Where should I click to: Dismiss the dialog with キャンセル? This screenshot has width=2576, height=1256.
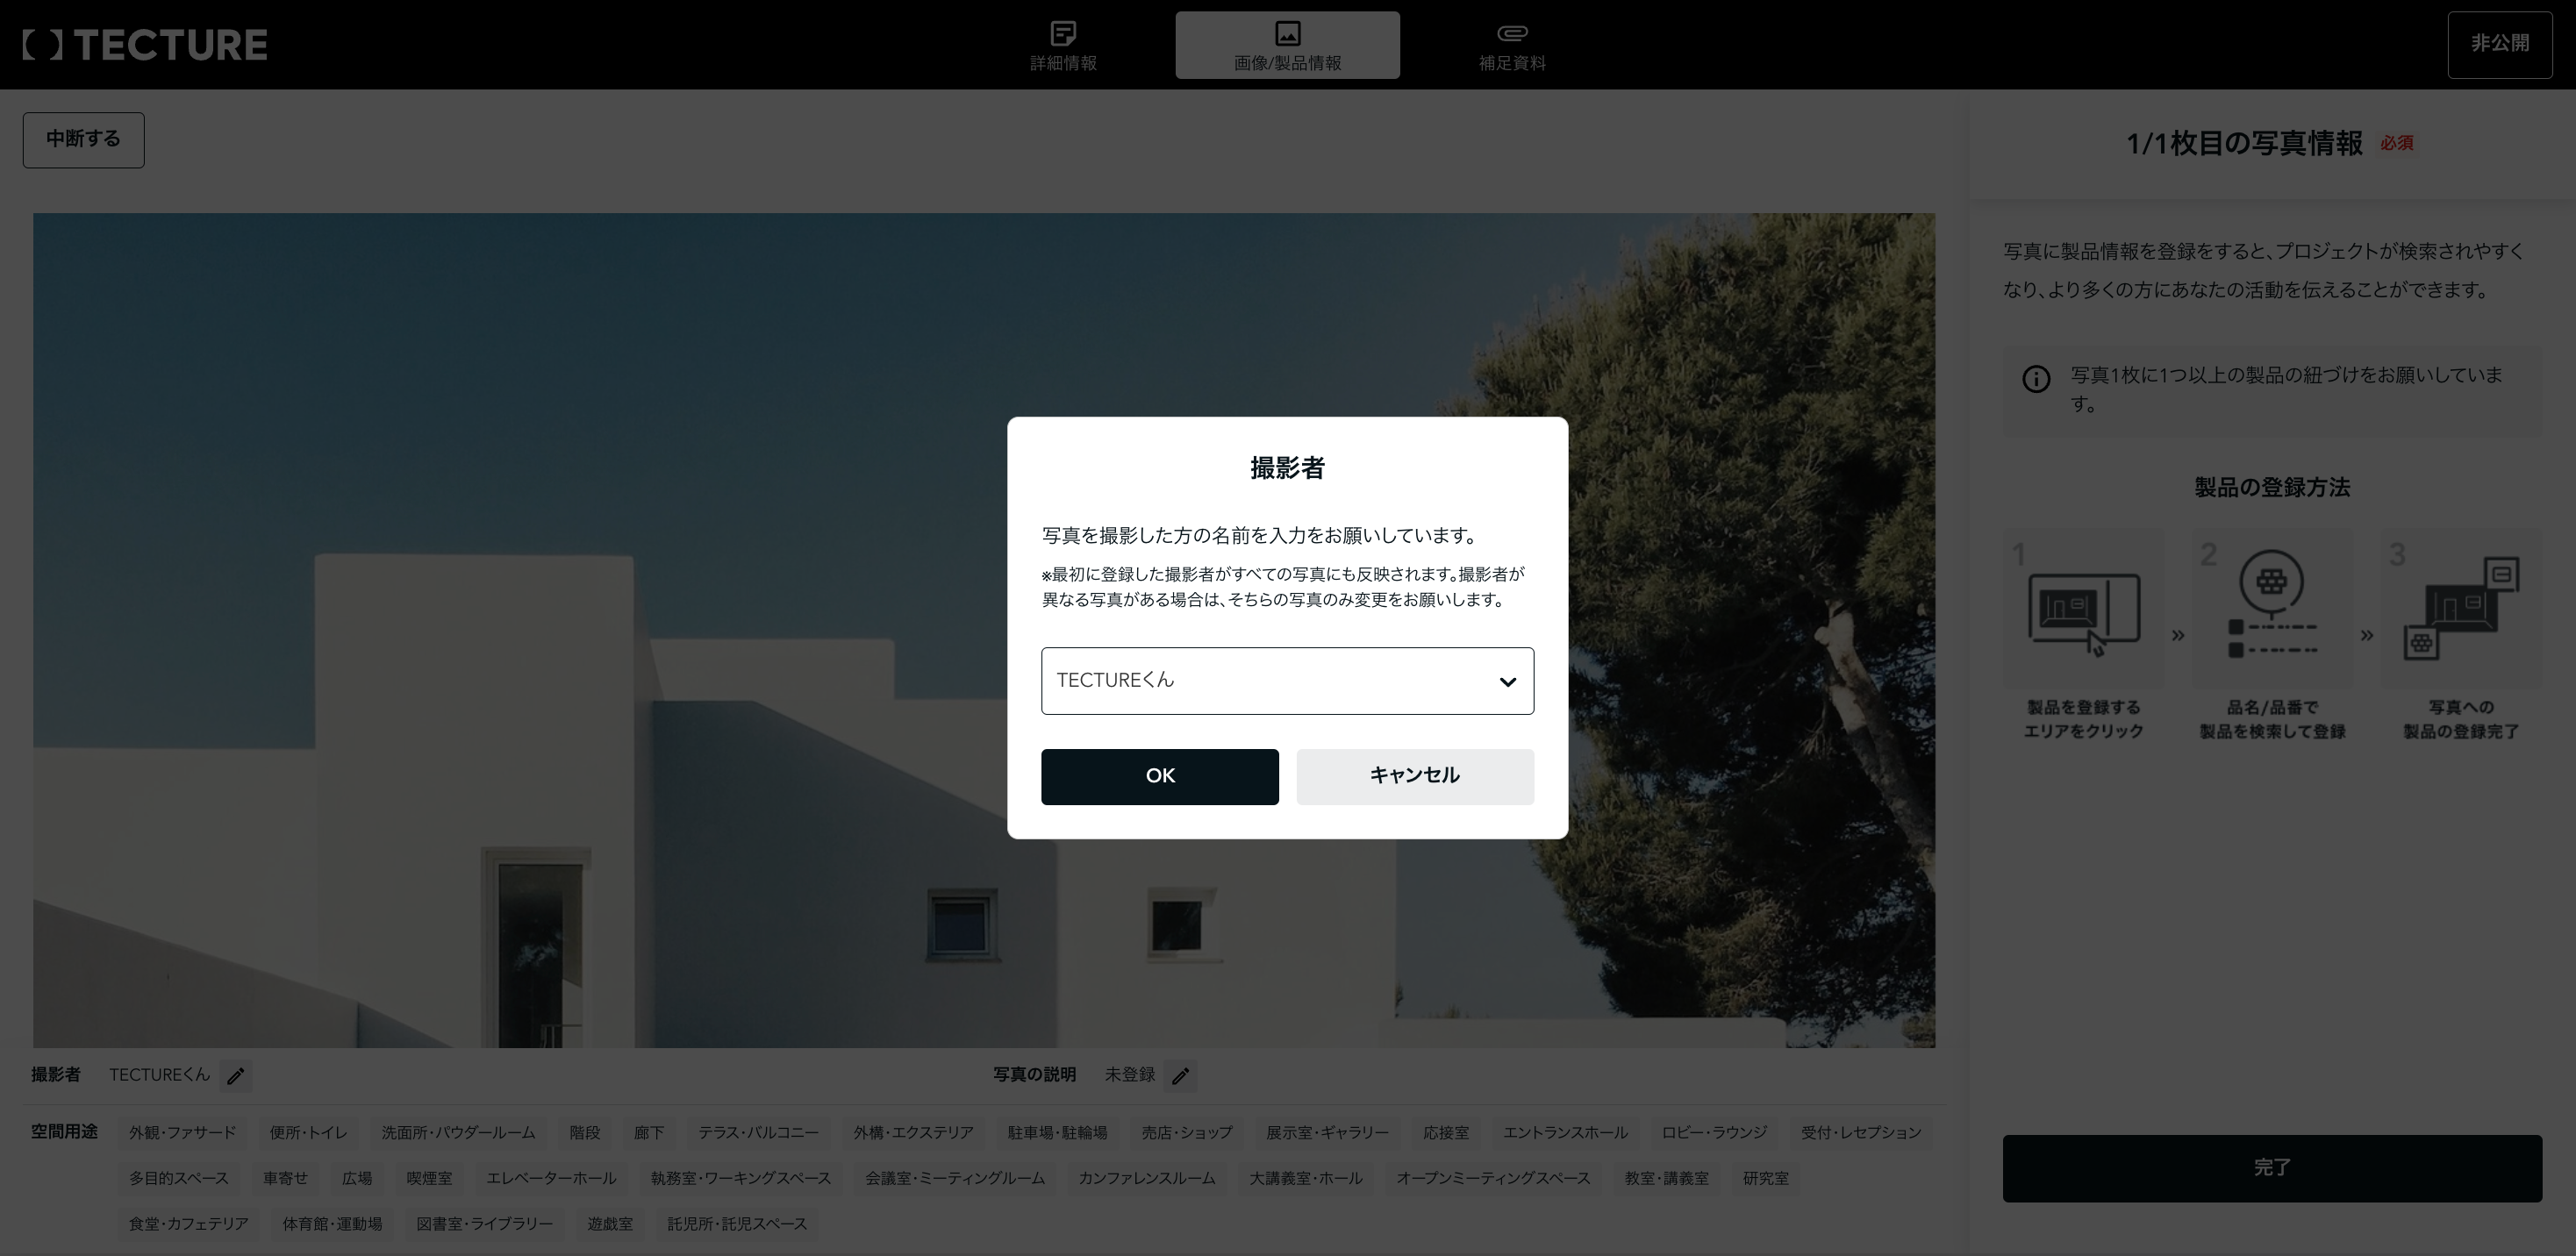(x=1414, y=776)
